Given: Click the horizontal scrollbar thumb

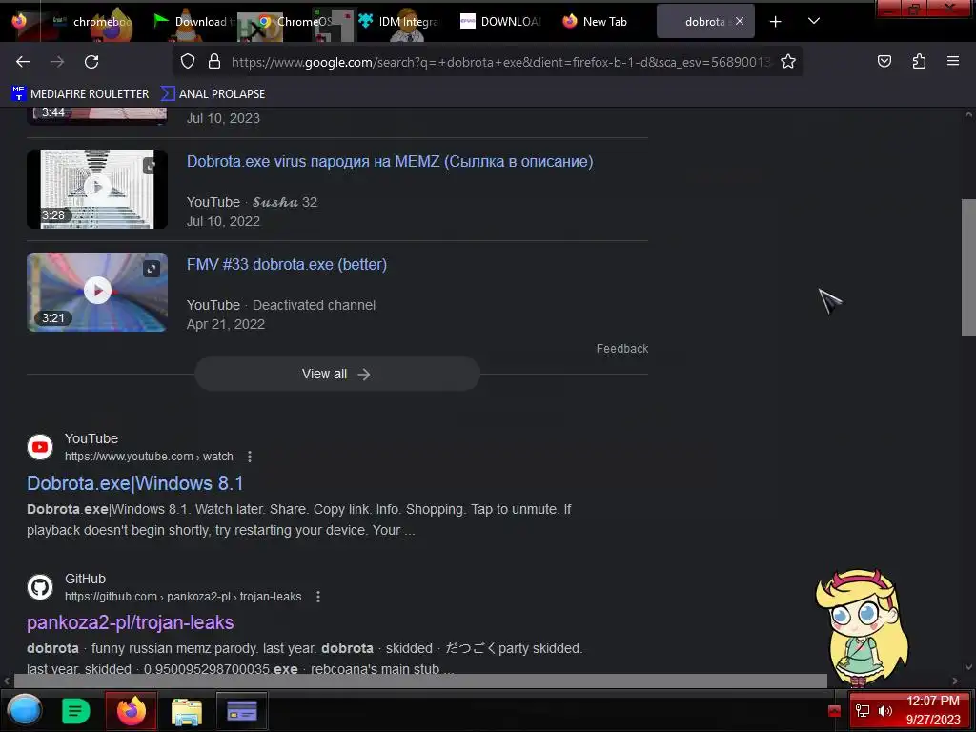Looking at the screenshot, I should (419, 681).
